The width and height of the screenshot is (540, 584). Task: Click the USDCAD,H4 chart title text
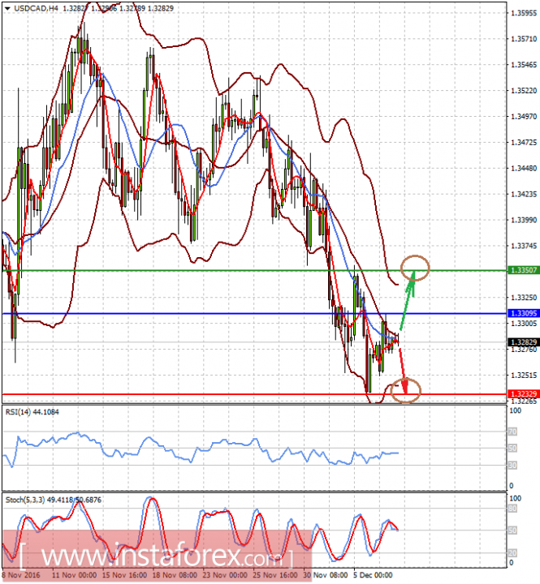tap(37, 8)
